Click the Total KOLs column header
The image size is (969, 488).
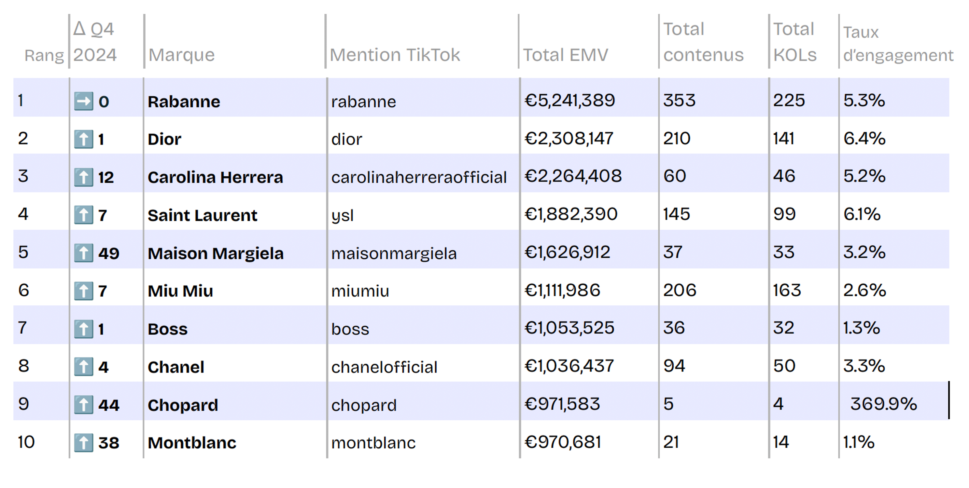pos(794,42)
